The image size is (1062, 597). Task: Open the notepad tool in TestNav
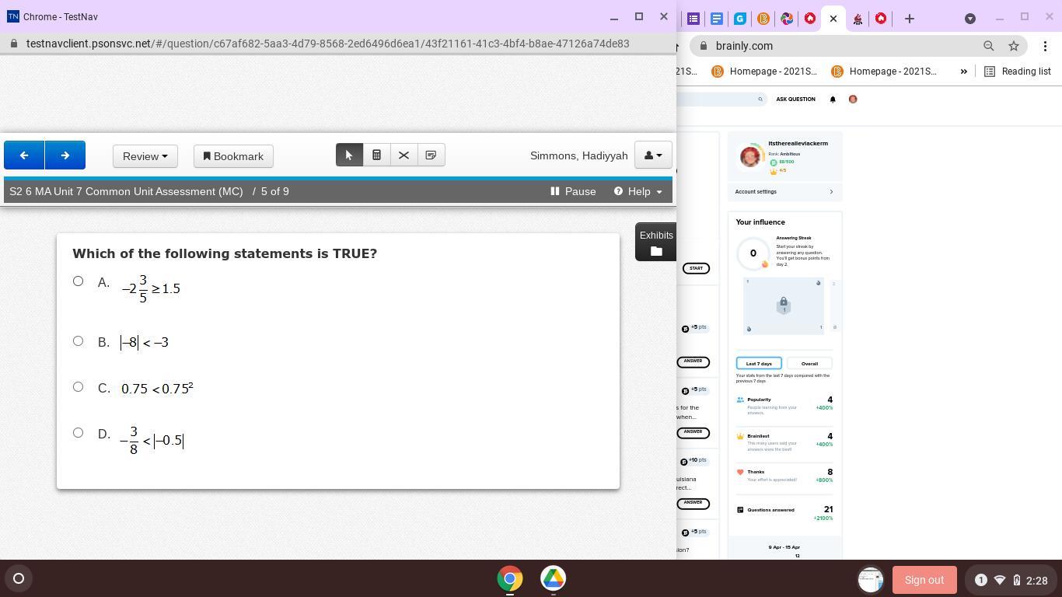click(431, 155)
